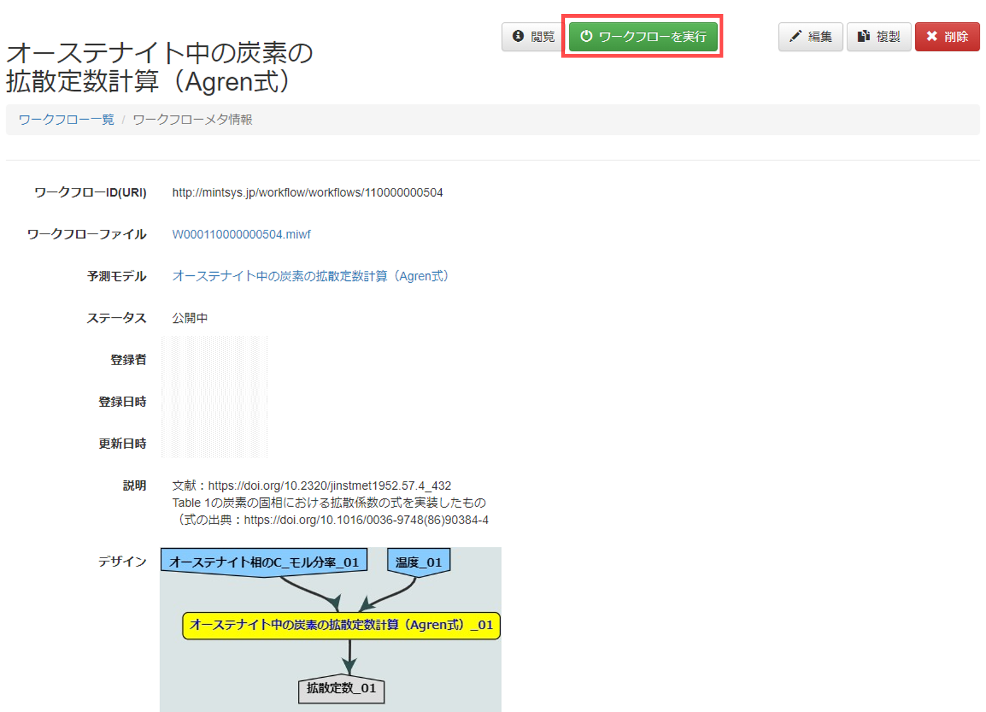Click the info icon in the 閲覧 button
The image size is (986, 712).
517,36
